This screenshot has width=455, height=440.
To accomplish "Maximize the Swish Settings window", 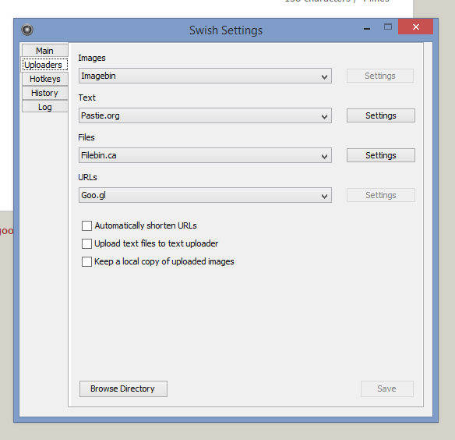I will click(x=388, y=27).
